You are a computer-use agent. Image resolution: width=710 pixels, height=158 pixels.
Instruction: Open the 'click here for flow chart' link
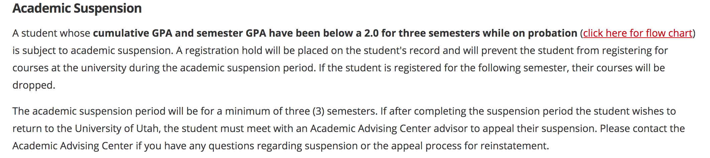(638, 33)
